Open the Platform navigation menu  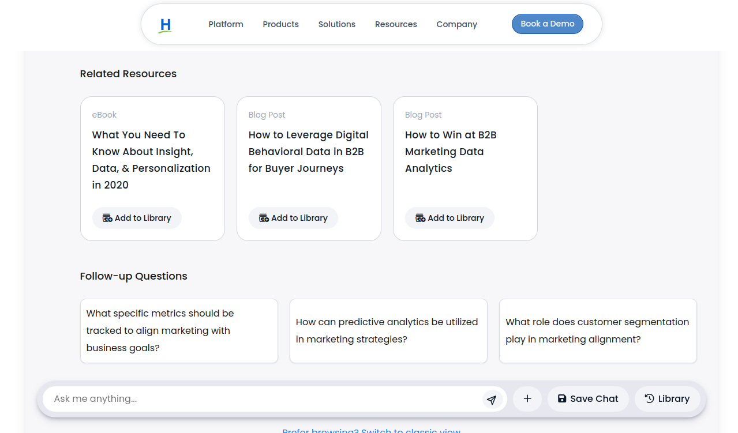coord(226,24)
